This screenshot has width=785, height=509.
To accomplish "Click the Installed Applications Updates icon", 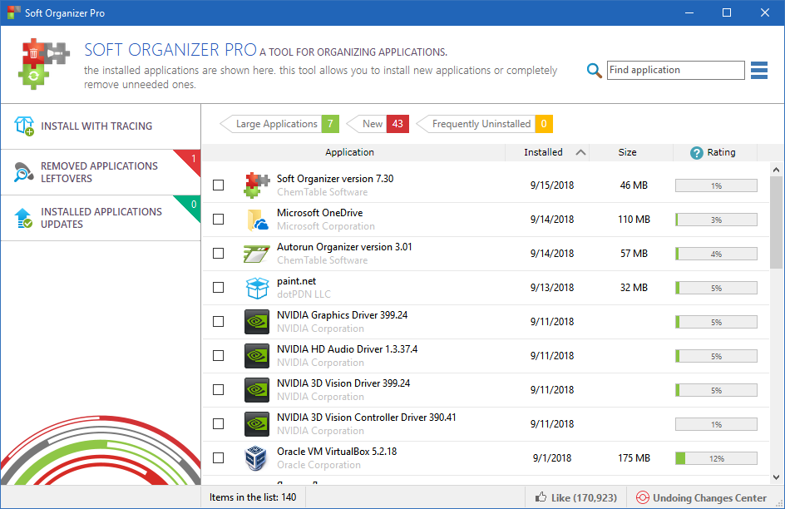I will (x=23, y=218).
